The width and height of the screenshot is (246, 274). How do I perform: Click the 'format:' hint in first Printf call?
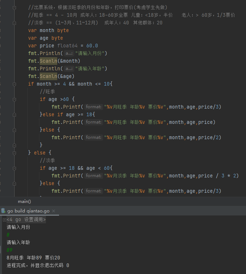tap(94, 107)
